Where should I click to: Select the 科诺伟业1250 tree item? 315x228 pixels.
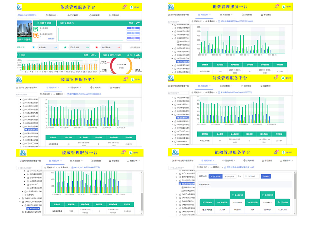click(189, 187)
